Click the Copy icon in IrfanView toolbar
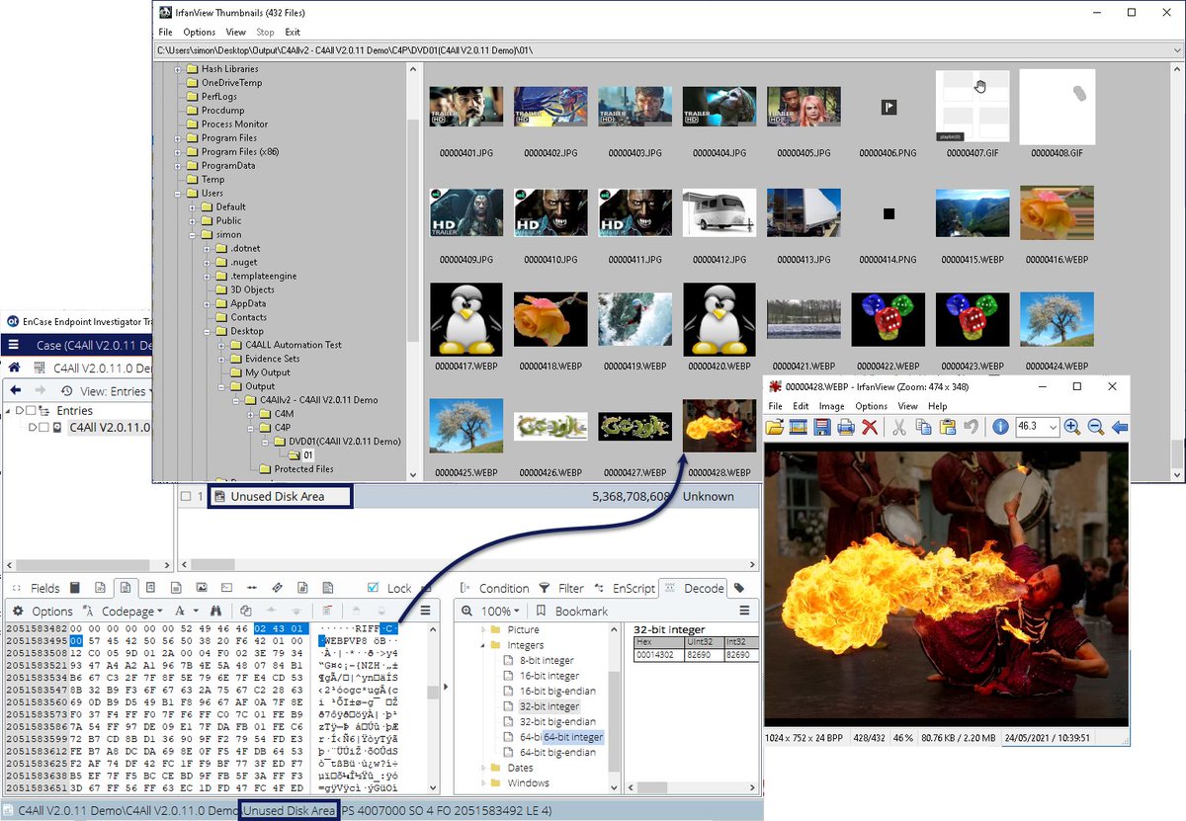Screen dimensions: 1186x821 923,427
